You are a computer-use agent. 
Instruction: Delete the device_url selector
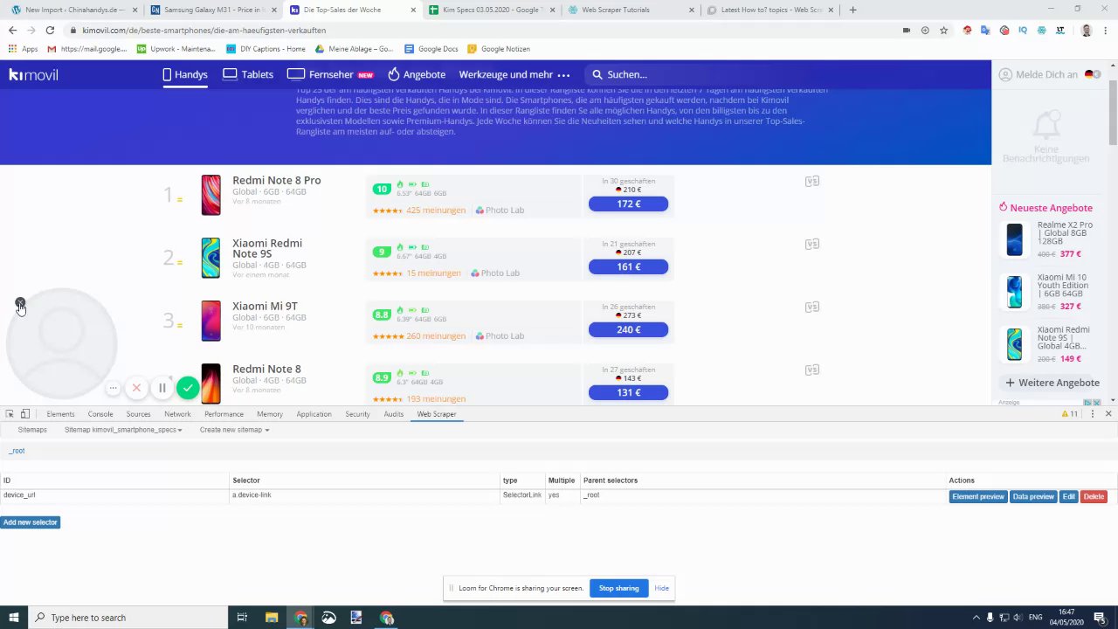(x=1094, y=496)
